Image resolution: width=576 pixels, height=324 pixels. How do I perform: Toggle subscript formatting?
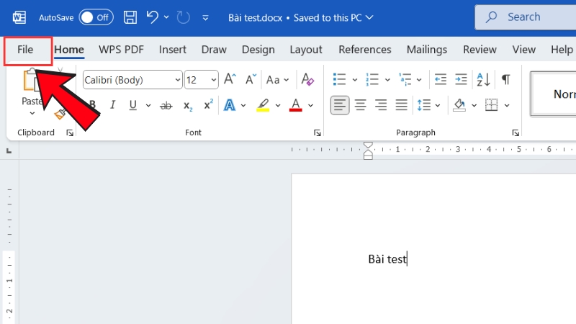tap(188, 106)
